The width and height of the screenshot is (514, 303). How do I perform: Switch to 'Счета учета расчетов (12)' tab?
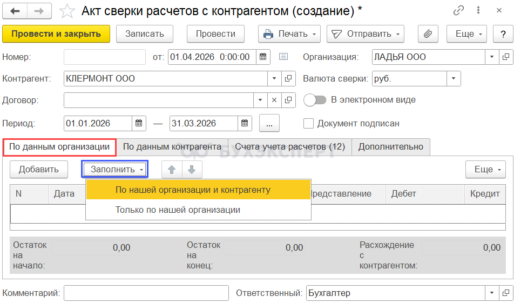click(290, 147)
